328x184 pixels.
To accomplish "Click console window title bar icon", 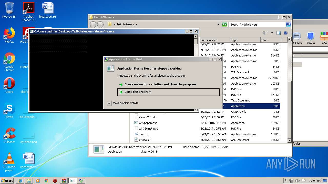I will tap(32, 31).
